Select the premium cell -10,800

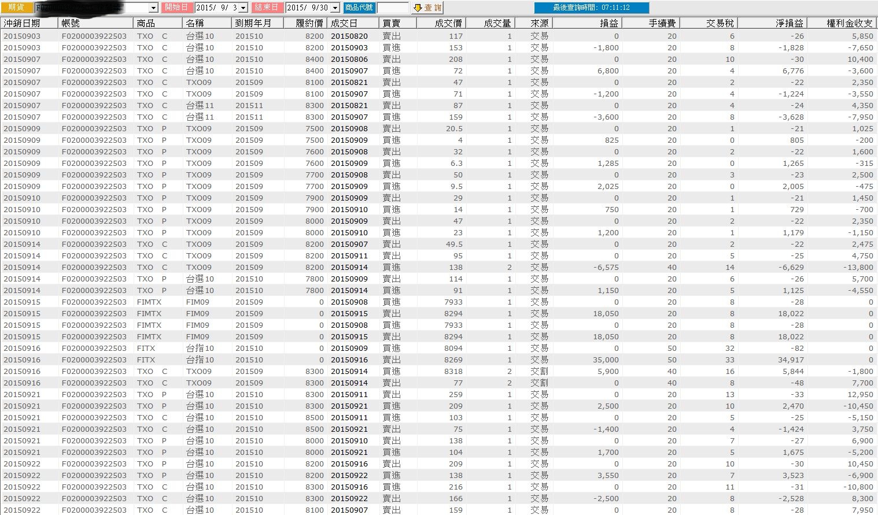[x=858, y=487]
